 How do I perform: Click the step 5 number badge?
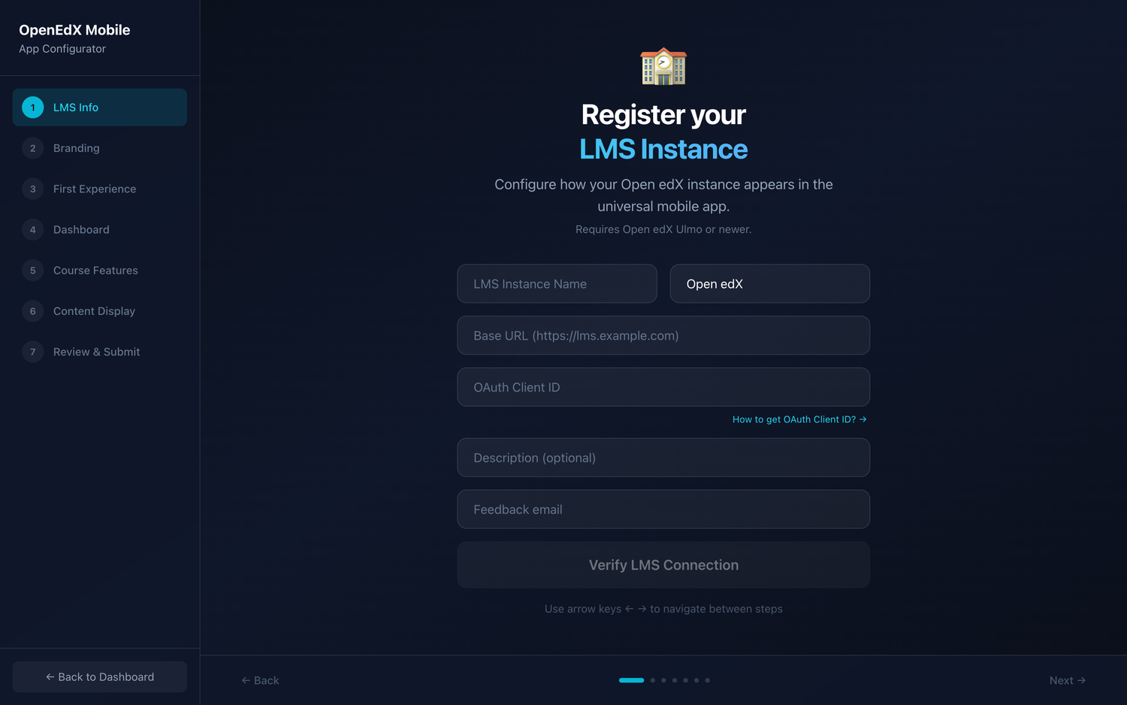tap(32, 270)
